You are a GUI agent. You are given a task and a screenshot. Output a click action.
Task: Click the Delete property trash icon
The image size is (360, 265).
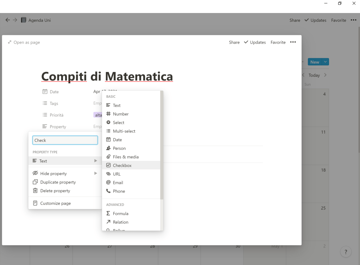pos(35,191)
